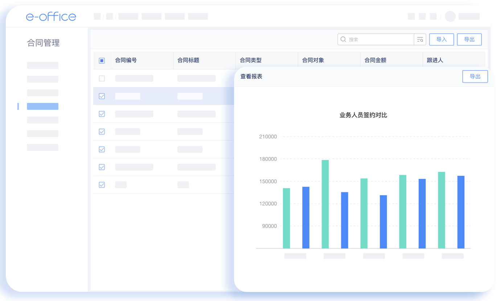This screenshot has width=500, height=301.
Task: Click 导出 button next to 导入
Action: (x=469, y=40)
